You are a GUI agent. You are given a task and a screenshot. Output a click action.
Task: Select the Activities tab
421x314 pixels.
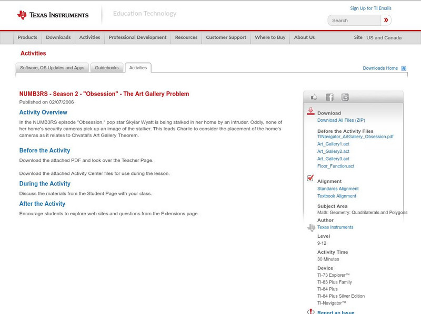[138, 68]
